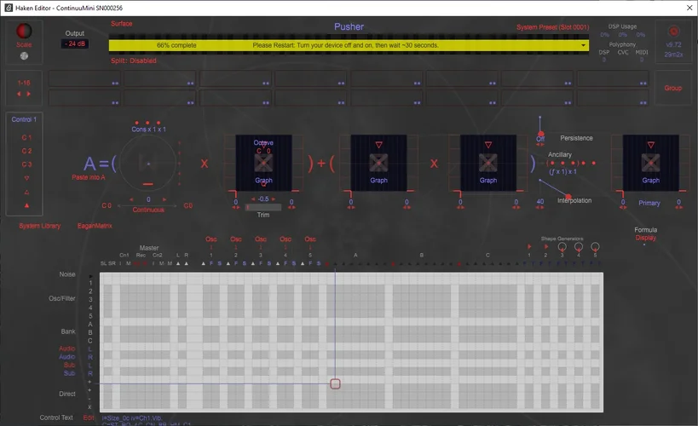Click the circular Cons dial in formula A
This screenshot has height=426, width=698.
[148, 164]
